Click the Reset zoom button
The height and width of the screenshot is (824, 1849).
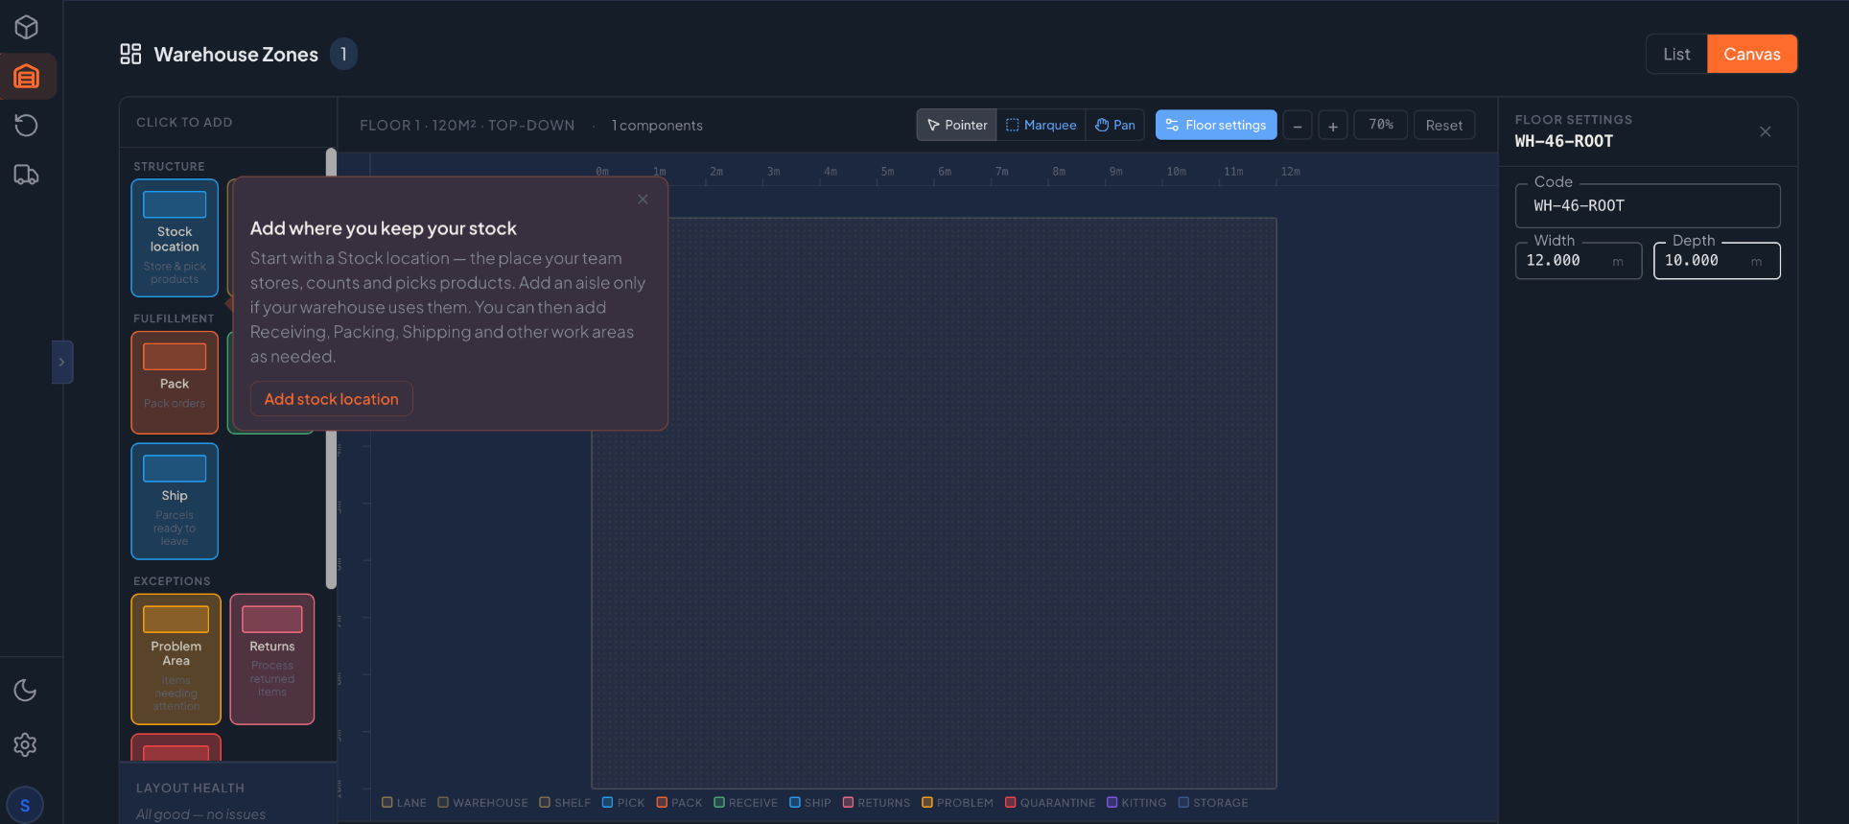pyautogui.click(x=1444, y=125)
